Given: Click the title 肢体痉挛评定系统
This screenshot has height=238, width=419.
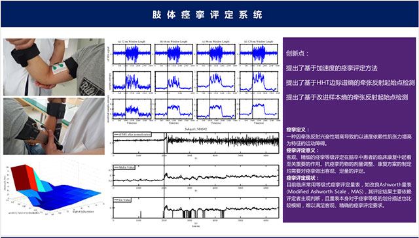Looking at the screenshot, I should pyautogui.click(x=208, y=14).
